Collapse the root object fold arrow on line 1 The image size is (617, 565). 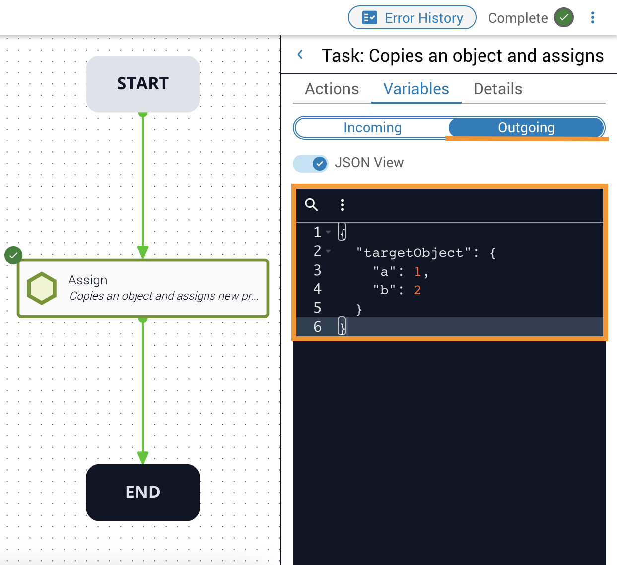(x=328, y=232)
